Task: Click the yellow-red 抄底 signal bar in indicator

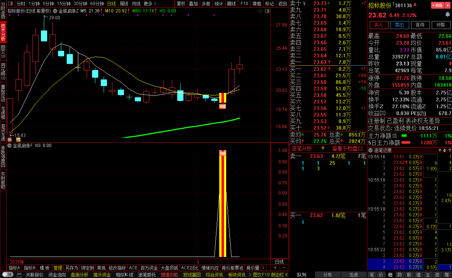Action: [223, 203]
